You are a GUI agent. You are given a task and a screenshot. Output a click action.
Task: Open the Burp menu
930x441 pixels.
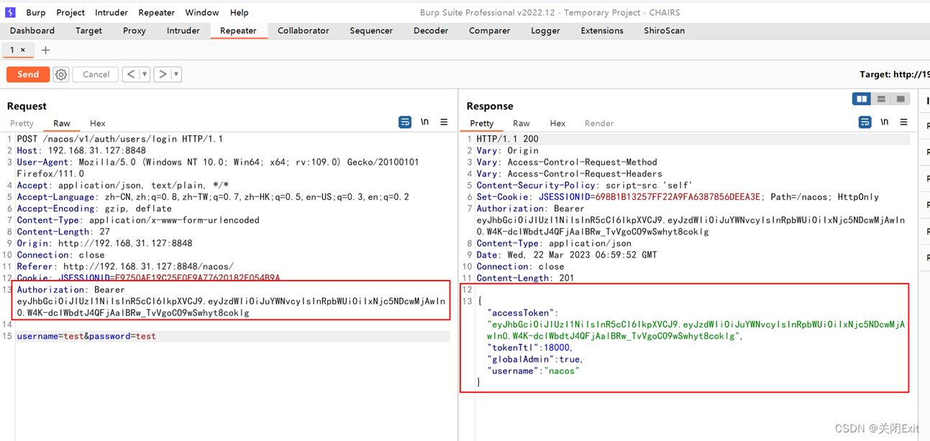[x=36, y=12]
